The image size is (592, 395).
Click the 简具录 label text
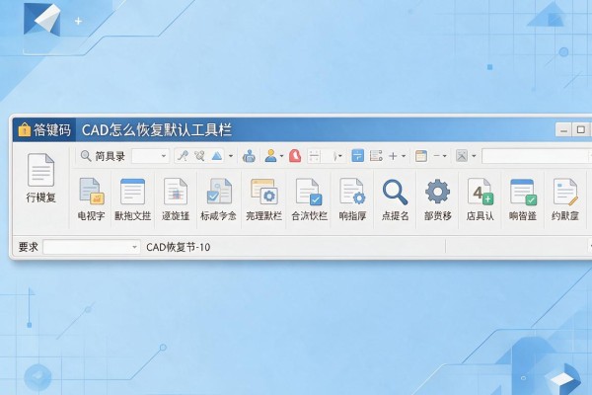click(x=110, y=156)
